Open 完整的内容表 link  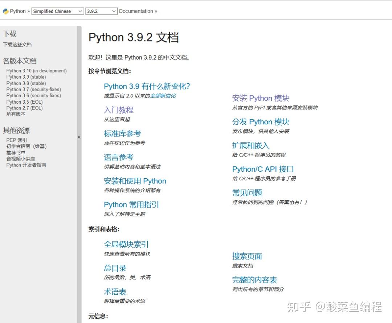(x=254, y=280)
